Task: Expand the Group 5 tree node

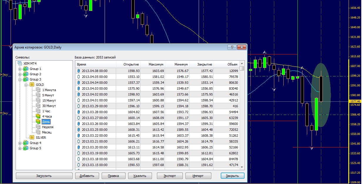Action: point(20,148)
